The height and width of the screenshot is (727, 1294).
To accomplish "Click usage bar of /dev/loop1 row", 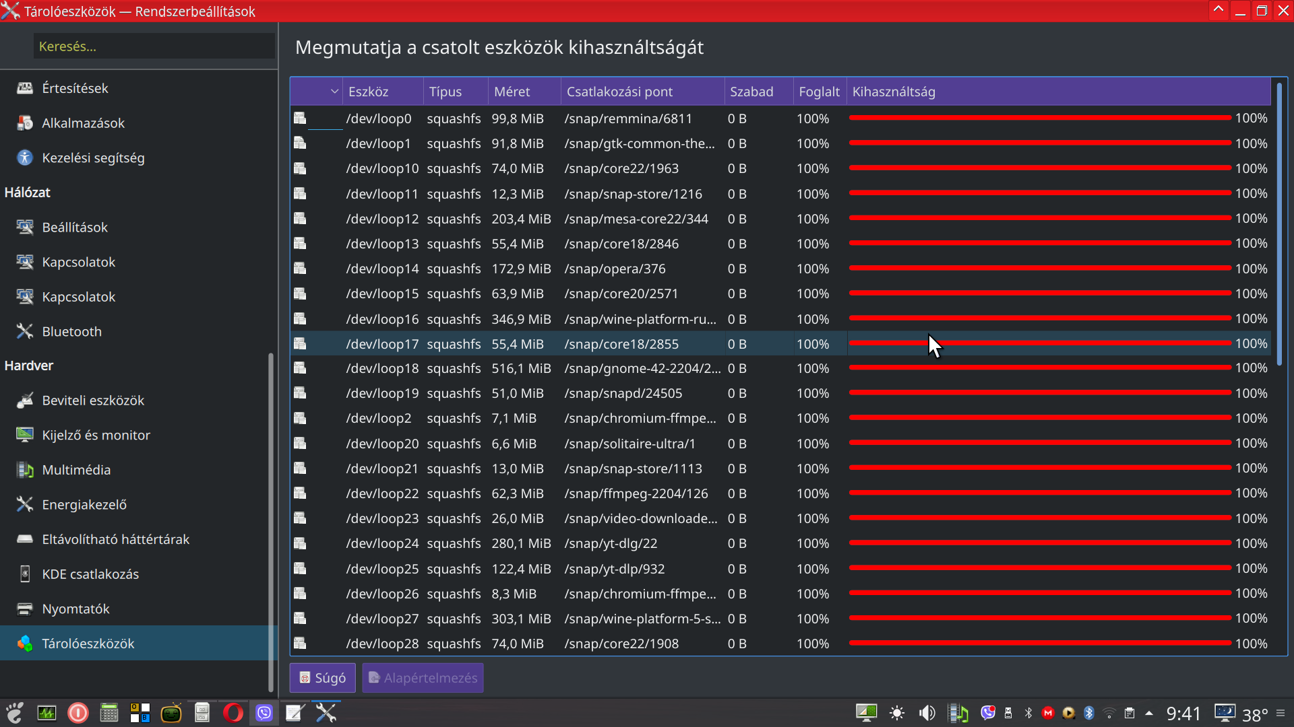I will [x=1040, y=143].
